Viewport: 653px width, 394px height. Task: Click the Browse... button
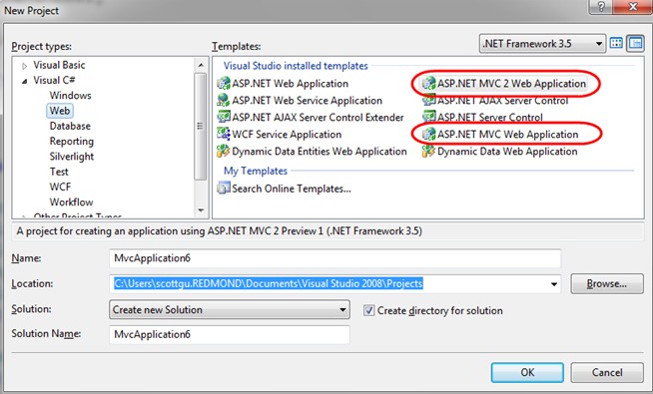tap(607, 283)
